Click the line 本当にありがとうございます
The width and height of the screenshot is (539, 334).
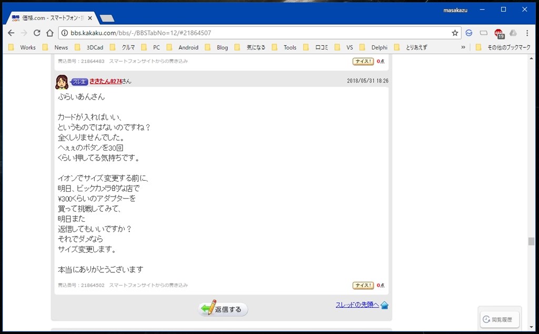[101, 270]
